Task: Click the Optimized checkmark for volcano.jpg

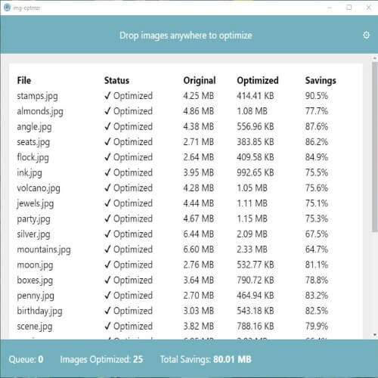Action: coord(107,188)
